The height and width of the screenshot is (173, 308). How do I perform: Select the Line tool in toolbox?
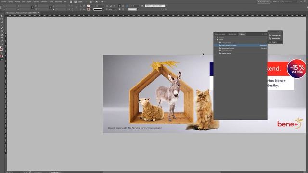pyautogui.click(x=2, y=25)
